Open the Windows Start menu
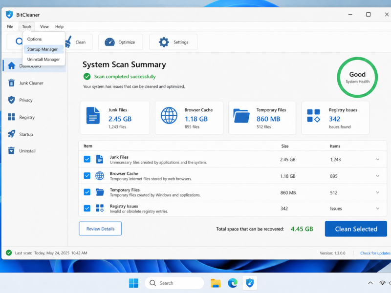The image size is (391, 293). pyautogui.click(x=133, y=283)
